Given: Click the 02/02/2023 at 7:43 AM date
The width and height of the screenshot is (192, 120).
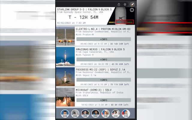Looking at the screenshot, I should point(71,23).
